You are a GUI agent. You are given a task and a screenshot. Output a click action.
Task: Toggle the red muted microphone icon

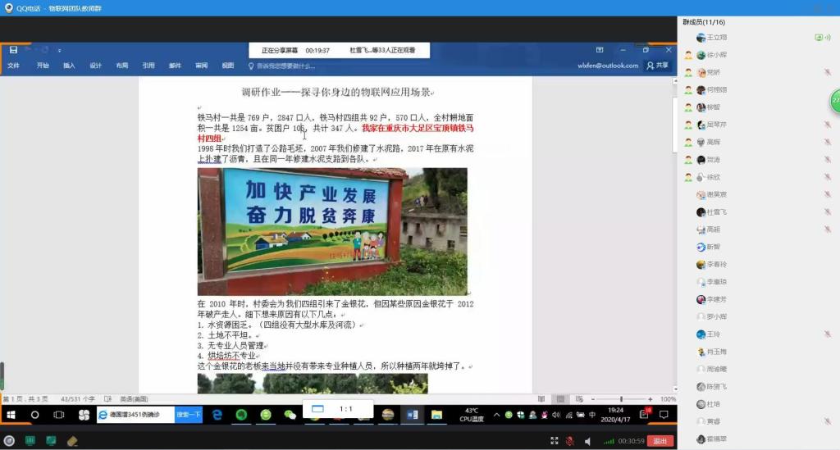pos(569,441)
